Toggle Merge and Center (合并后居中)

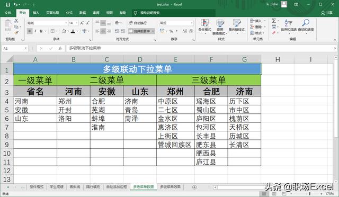tap(139, 31)
